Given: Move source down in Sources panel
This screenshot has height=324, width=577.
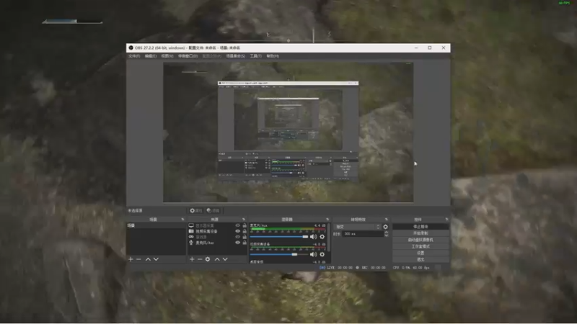Looking at the screenshot, I should pos(225,259).
